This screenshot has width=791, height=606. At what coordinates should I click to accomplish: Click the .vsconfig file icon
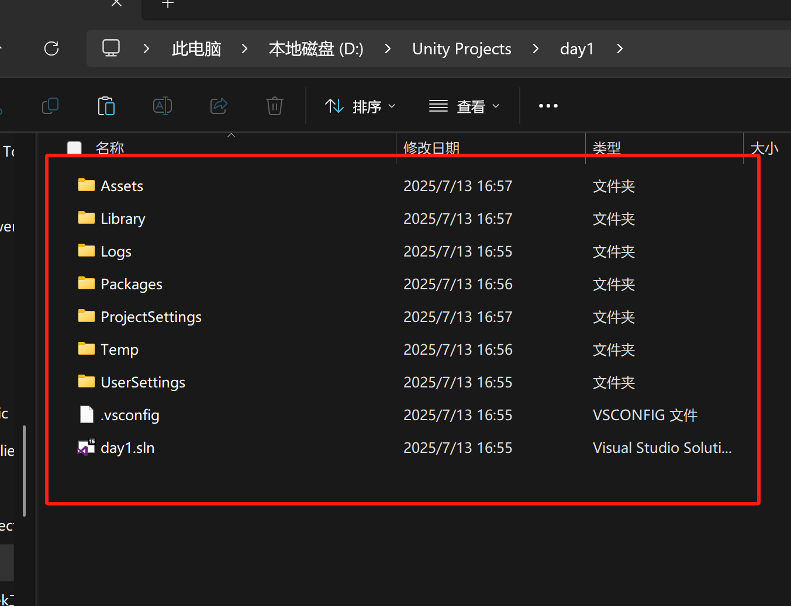point(86,414)
